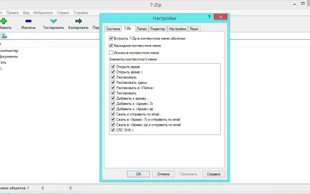Toggle the Тестировать checkbox in list
This screenshot has height=194, width=310.
point(113,93)
